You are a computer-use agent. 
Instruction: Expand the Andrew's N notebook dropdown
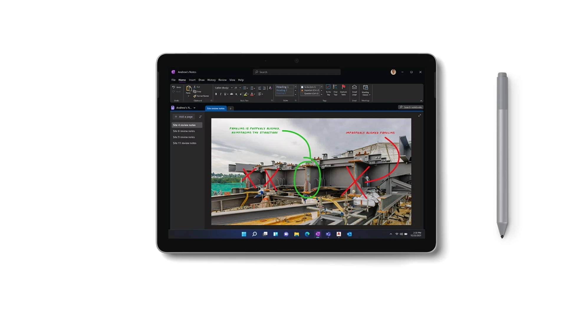coord(195,107)
